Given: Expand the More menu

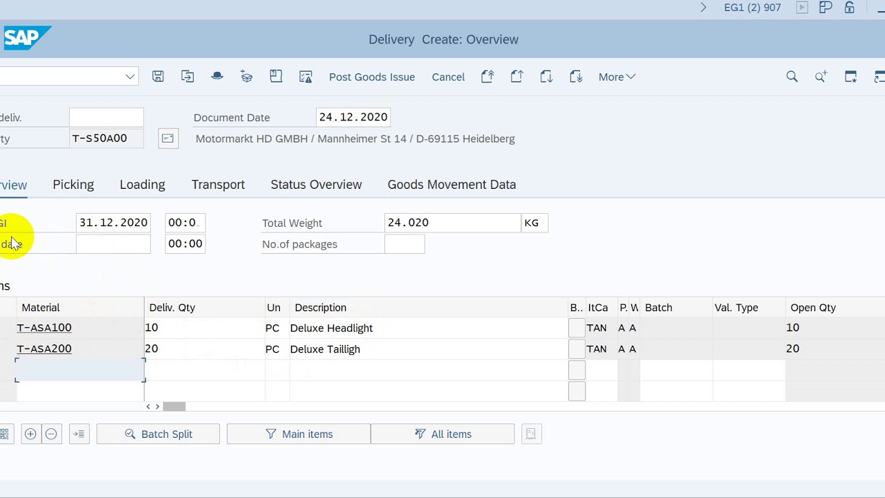Looking at the screenshot, I should [617, 77].
